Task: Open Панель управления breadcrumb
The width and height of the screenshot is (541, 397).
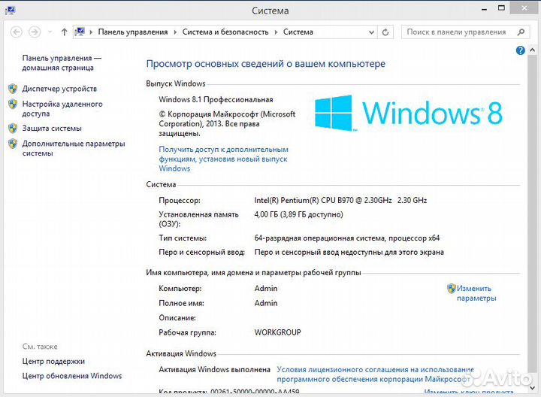Action: tap(133, 32)
